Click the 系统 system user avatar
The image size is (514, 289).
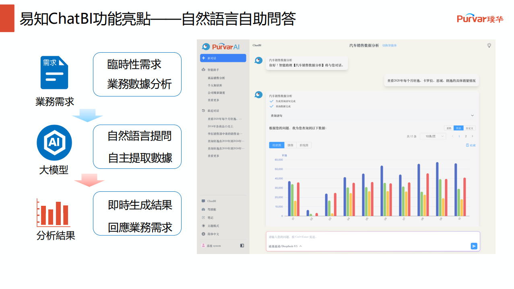[x=203, y=246]
